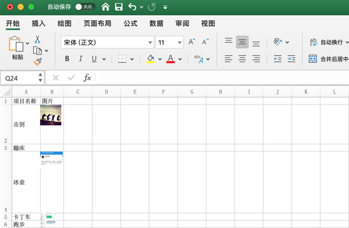
Task: Toggle underline formatting
Action: [94, 59]
